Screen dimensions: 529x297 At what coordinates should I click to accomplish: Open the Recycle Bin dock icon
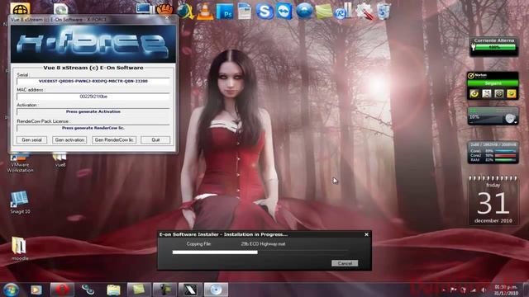coord(384,11)
